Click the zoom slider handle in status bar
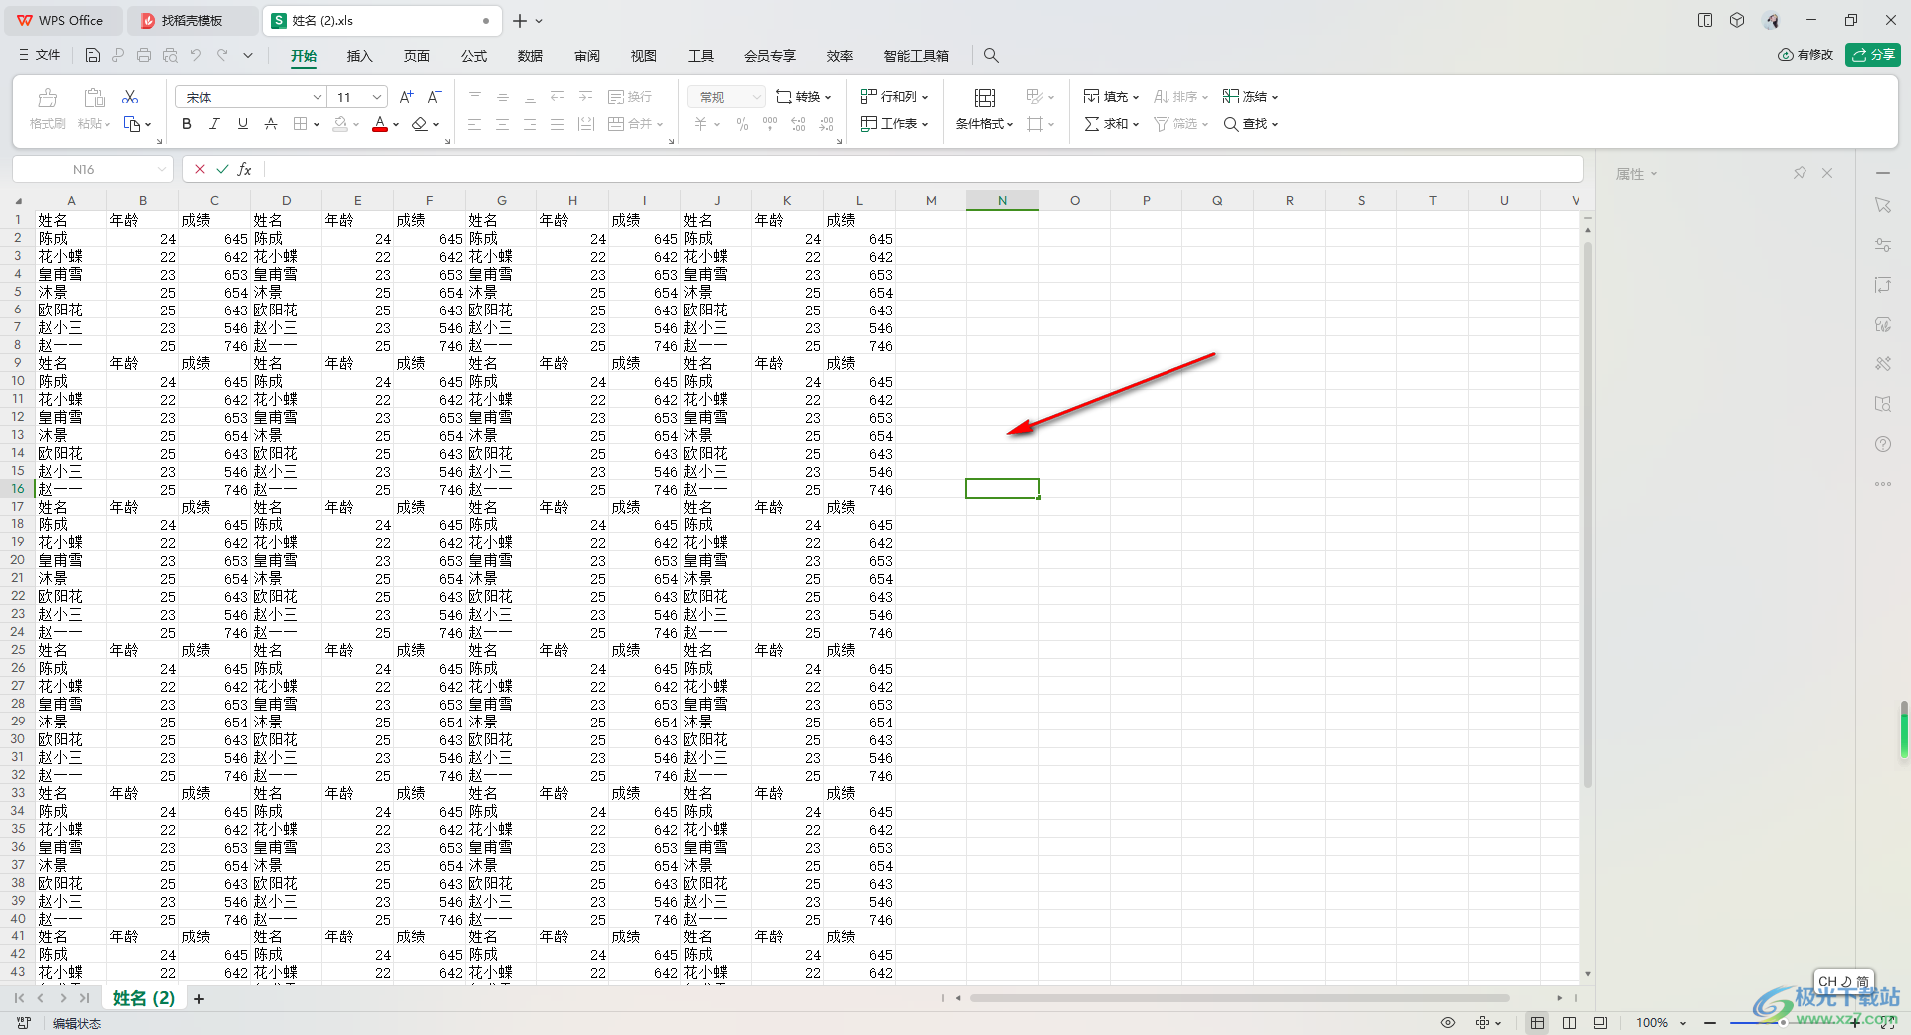This screenshot has width=1911, height=1035. (1782, 1023)
